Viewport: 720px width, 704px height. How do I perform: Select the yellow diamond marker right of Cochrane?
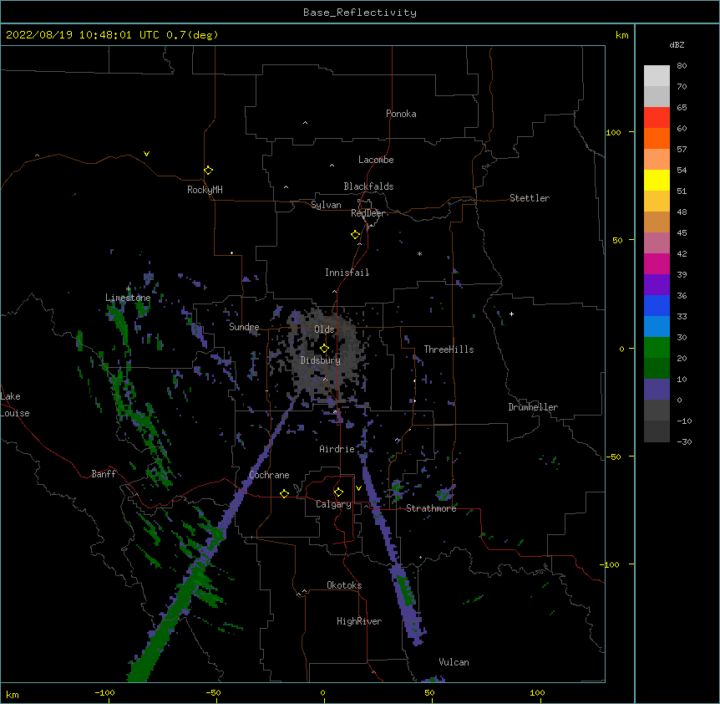coord(284,493)
